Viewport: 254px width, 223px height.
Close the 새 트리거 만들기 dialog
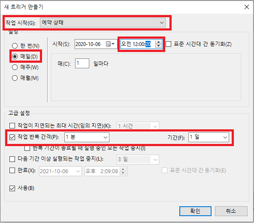click(247, 7)
